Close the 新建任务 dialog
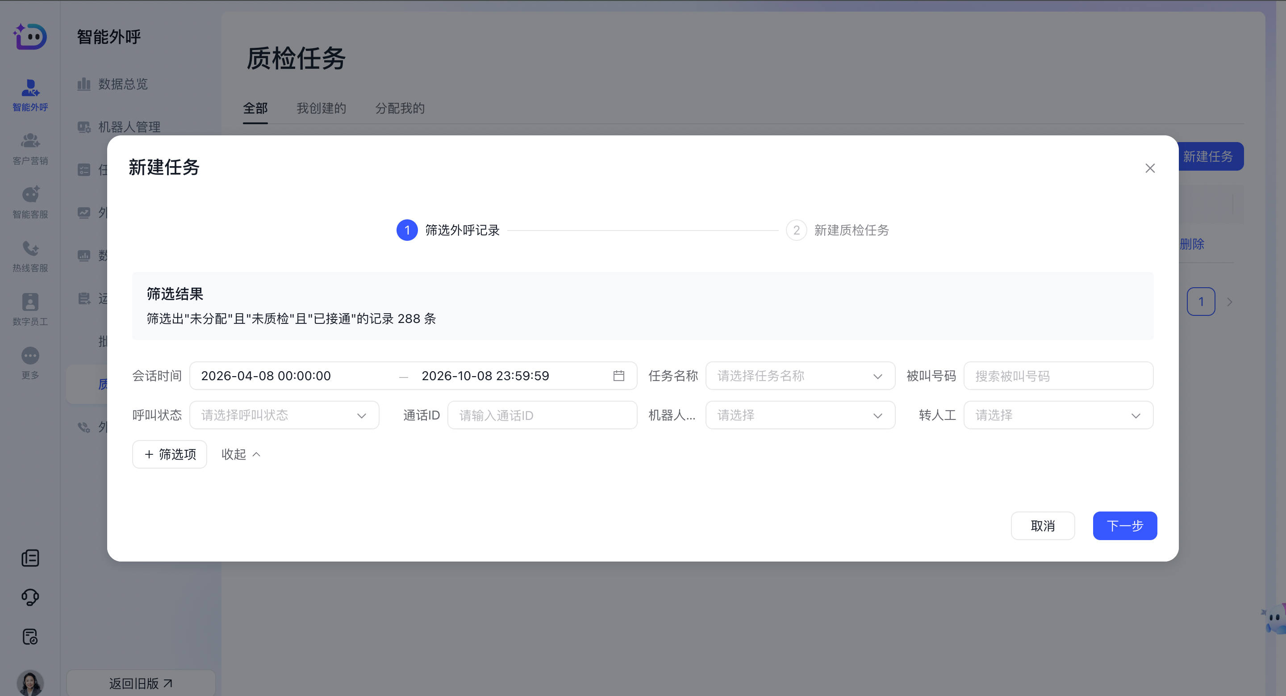 tap(1150, 168)
